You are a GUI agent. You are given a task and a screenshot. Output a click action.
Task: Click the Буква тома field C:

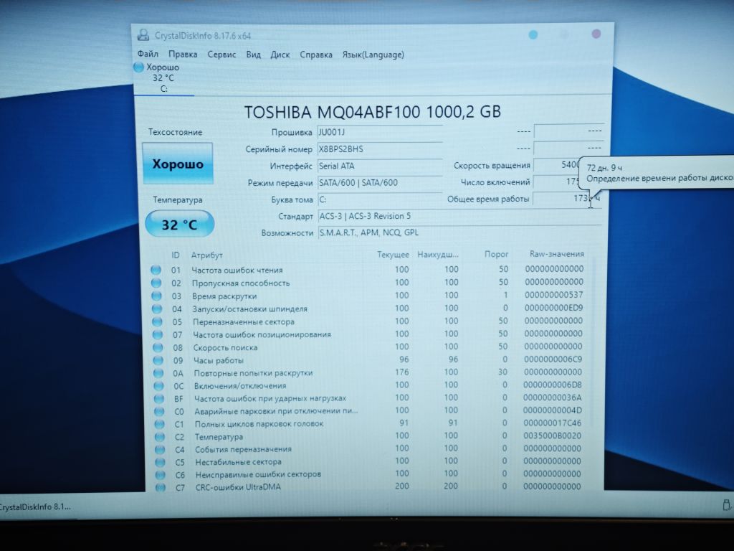(x=379, y=199)
